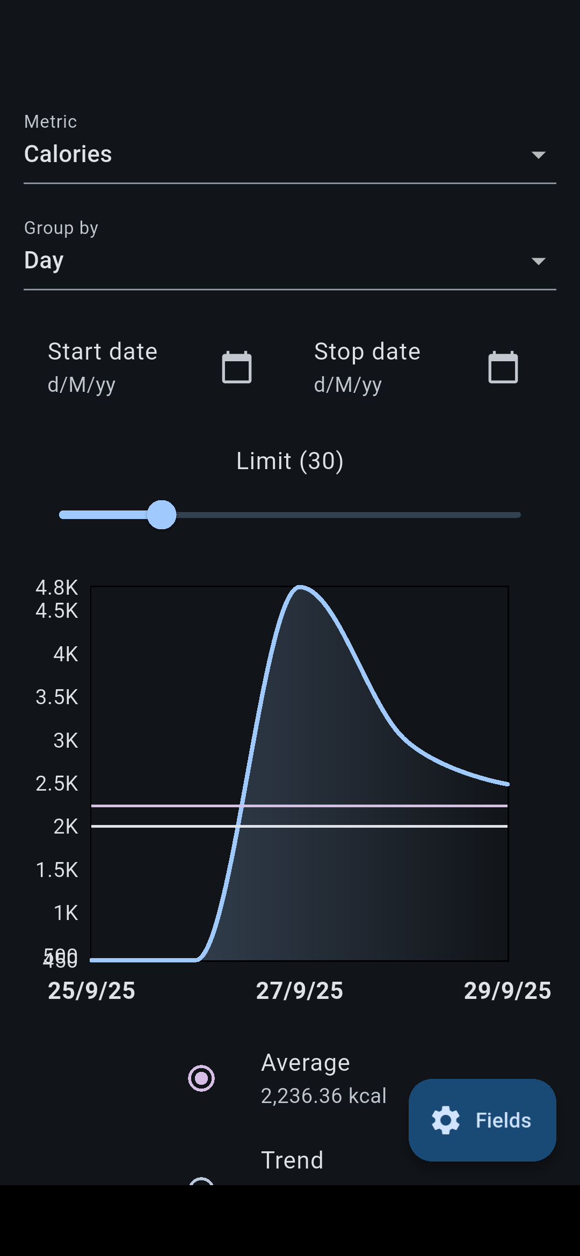This screenshot has height=1256, width=580.
Task: Open the Calories metric selector
Action: 68,154
